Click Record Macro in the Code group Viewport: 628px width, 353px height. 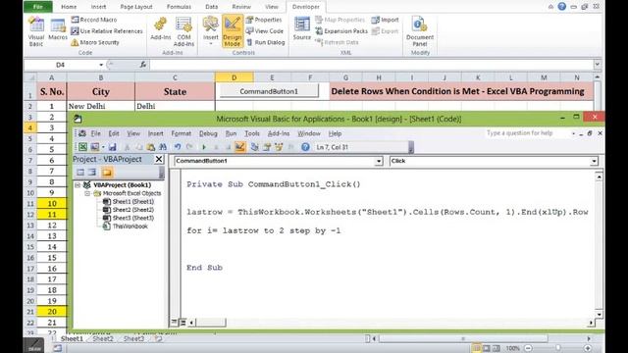94,20
